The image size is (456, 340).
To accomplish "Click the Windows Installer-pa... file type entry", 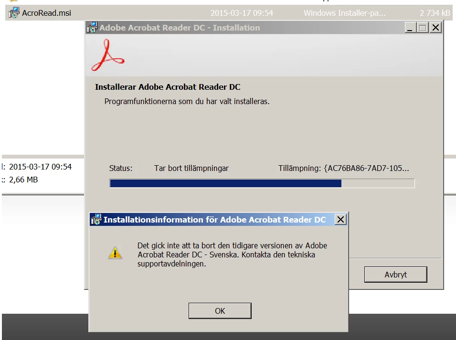I will click(345, 13).
